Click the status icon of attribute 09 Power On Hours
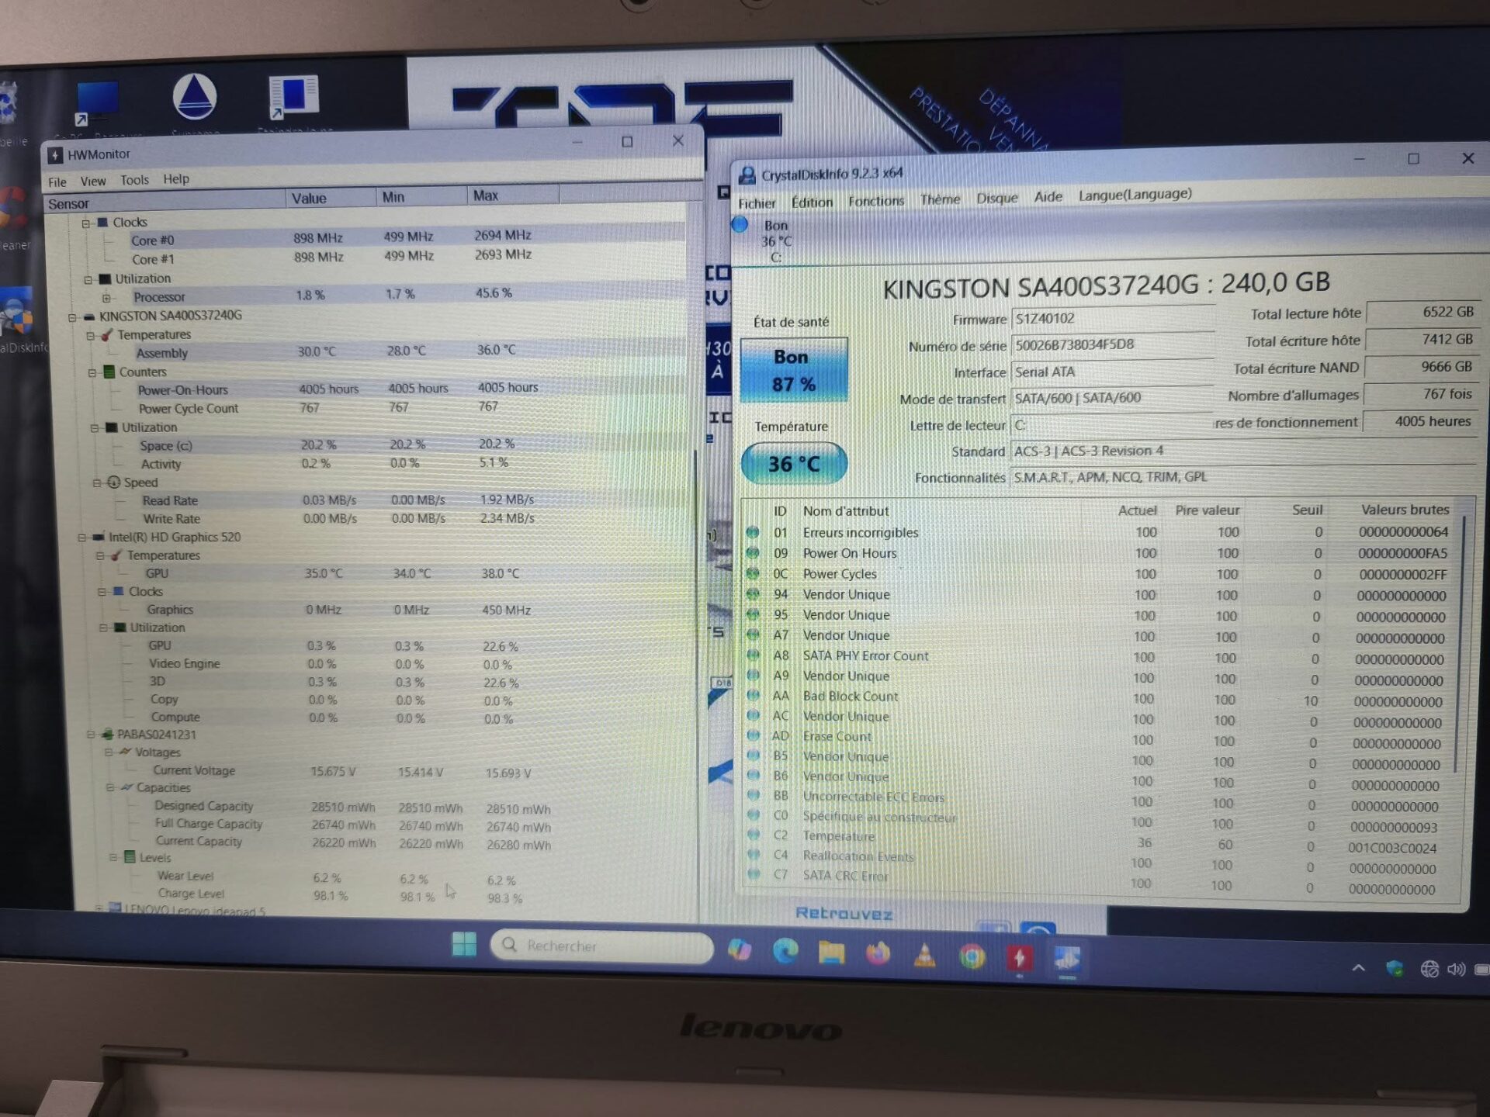1490x1117 pixels. pos(752,553)
